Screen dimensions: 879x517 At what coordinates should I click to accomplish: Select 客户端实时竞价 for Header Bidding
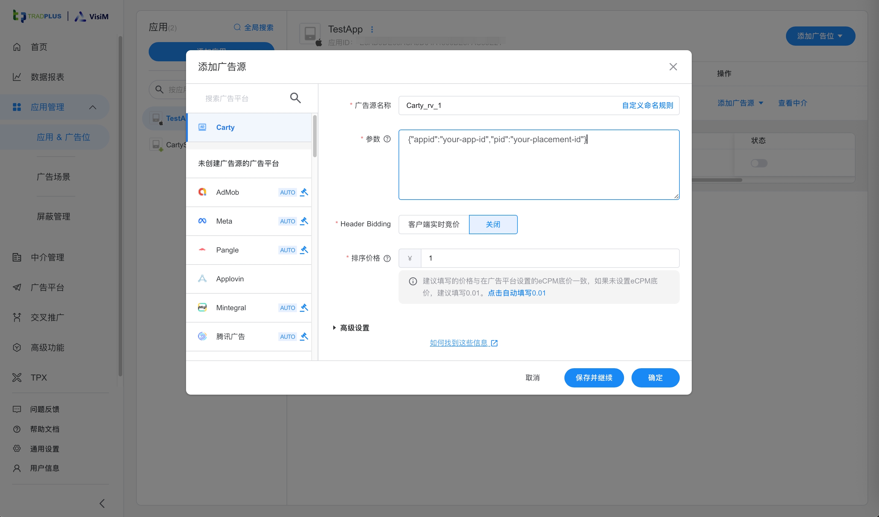click(x=433, y=224)
